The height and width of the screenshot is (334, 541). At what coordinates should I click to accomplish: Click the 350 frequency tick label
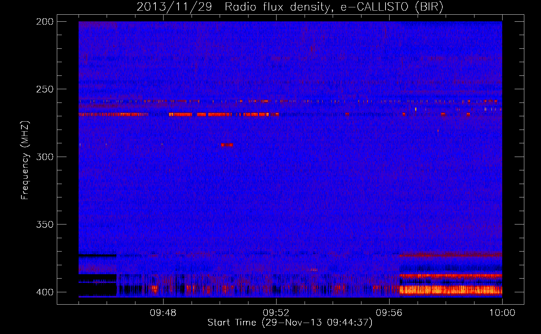(x=45, y=224)
